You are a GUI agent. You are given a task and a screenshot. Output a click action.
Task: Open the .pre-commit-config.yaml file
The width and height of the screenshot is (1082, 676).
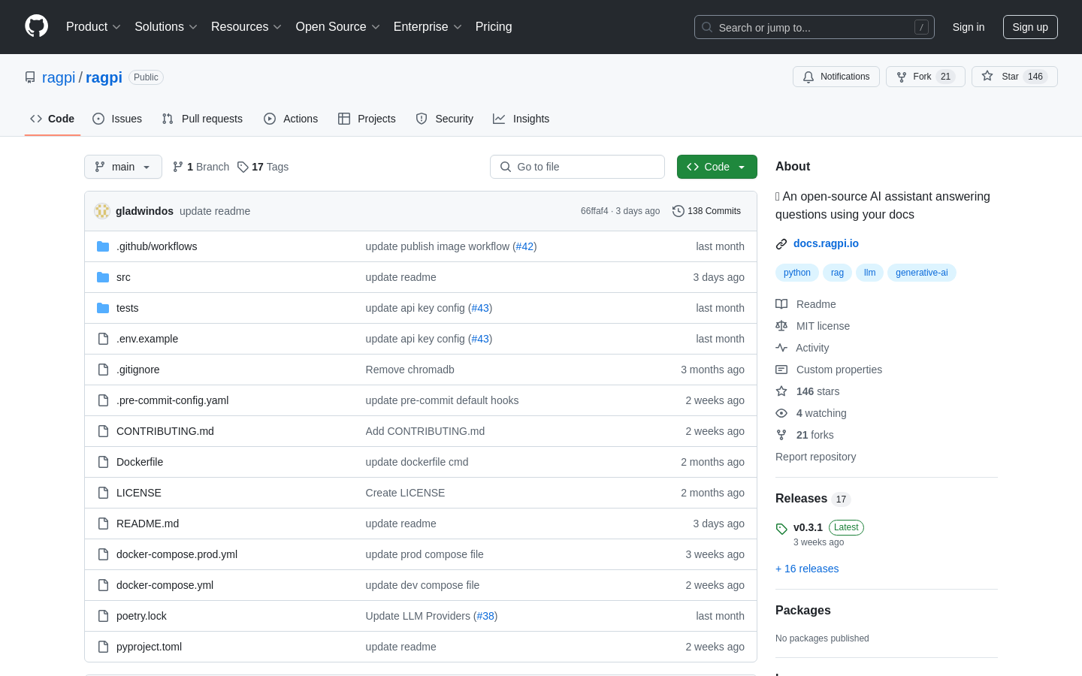[172, 400]
